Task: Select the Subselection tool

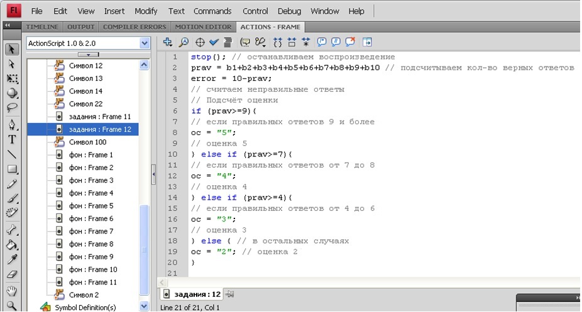Action: [12, 64]
